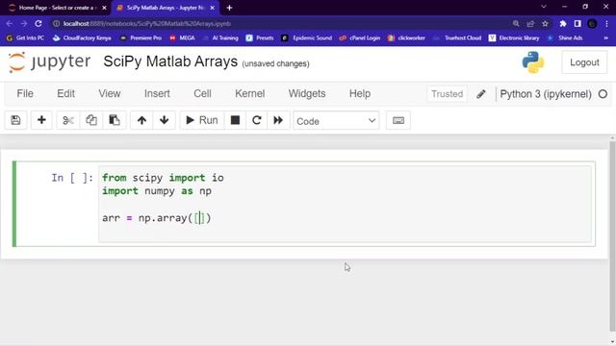This screenshot has width=616, height=346.
Task: Bookmark this page with star icon
Action: coord(545,23)
